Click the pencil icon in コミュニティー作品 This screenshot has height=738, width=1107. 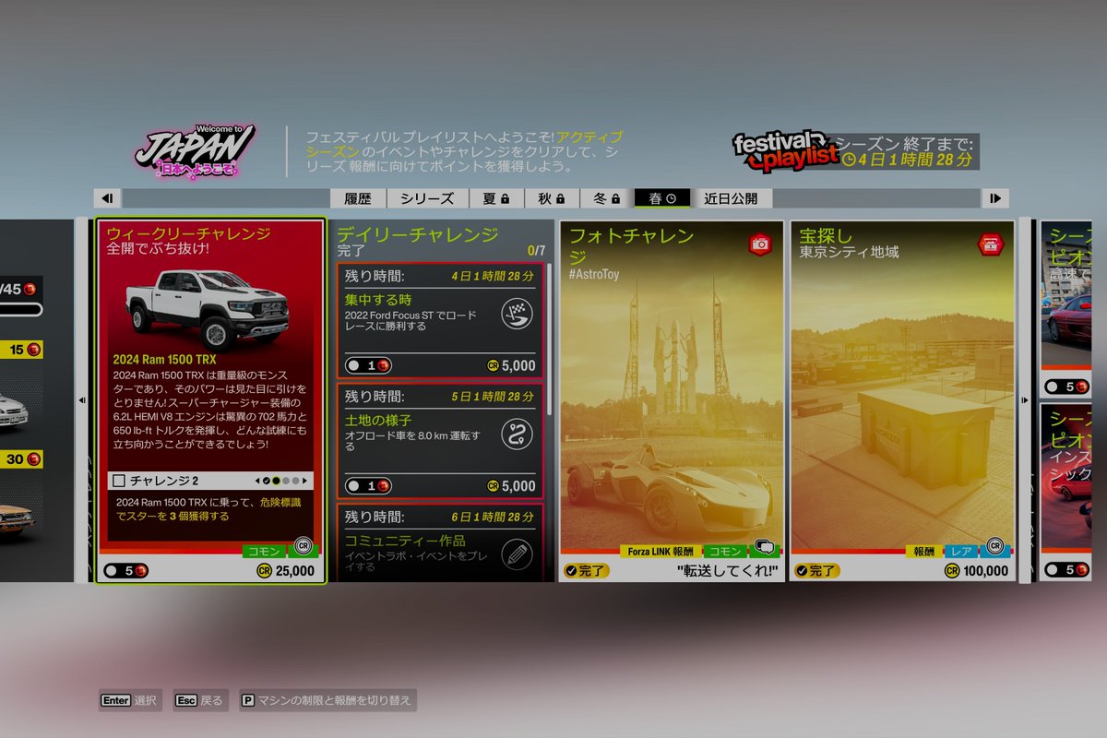coord(517,553)
